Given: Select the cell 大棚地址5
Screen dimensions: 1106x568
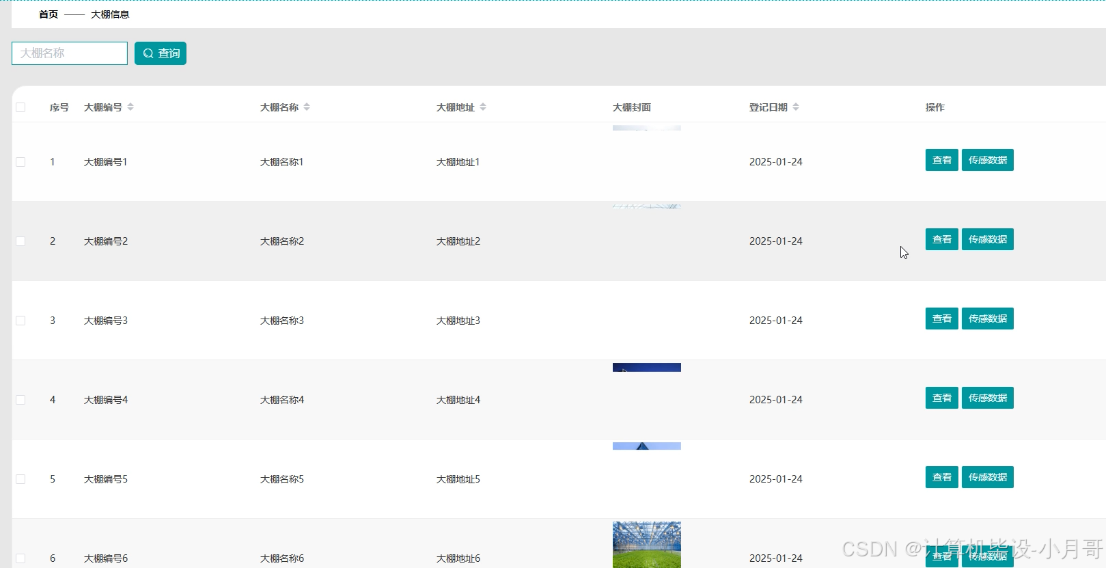Looking at the screenshot, I should click(458, 479).
